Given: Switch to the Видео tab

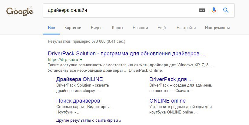Looking at the screenshot, I should (x=97, y=28).
